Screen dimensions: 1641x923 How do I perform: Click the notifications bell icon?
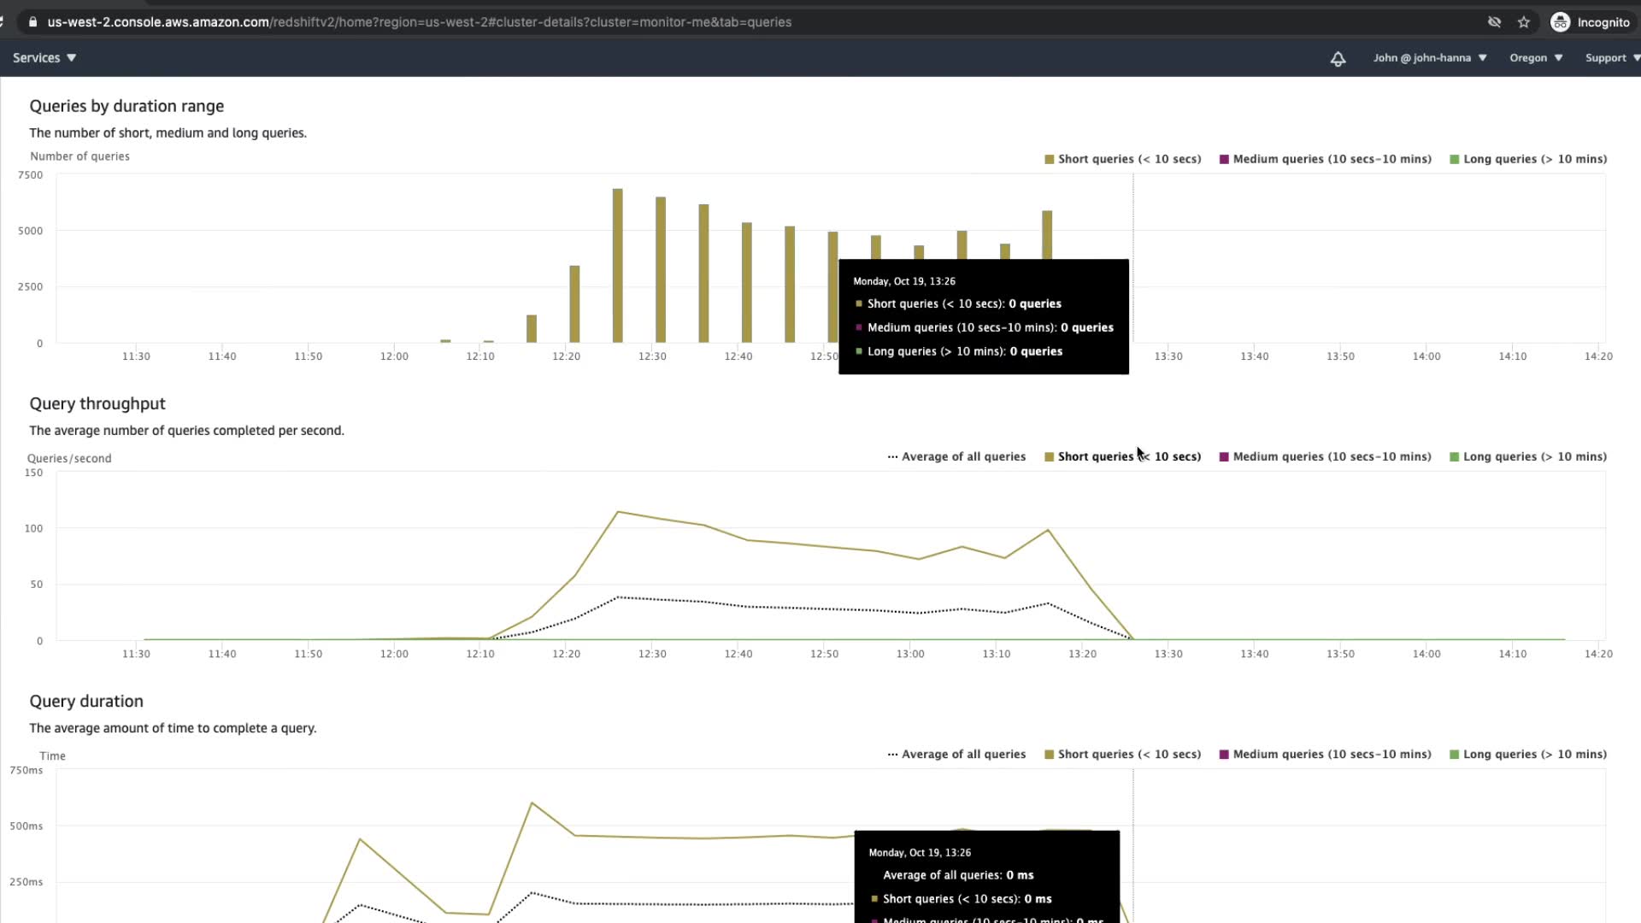tap(1338, 58)
